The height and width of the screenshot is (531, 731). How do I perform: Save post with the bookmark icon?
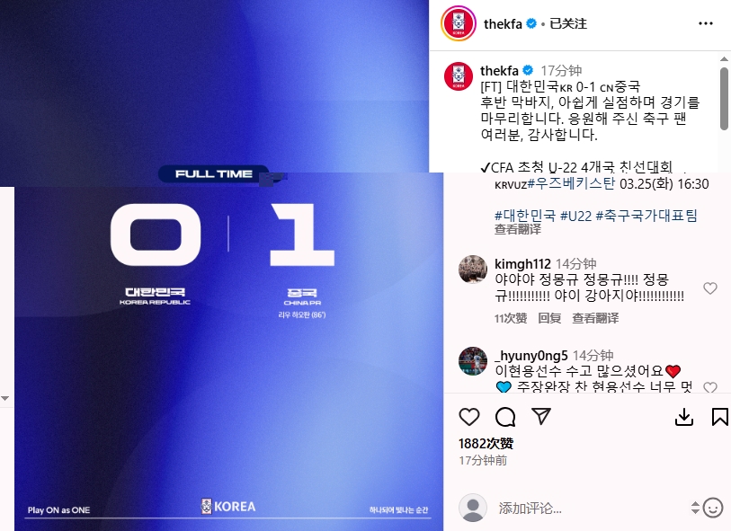click(720, 417)
